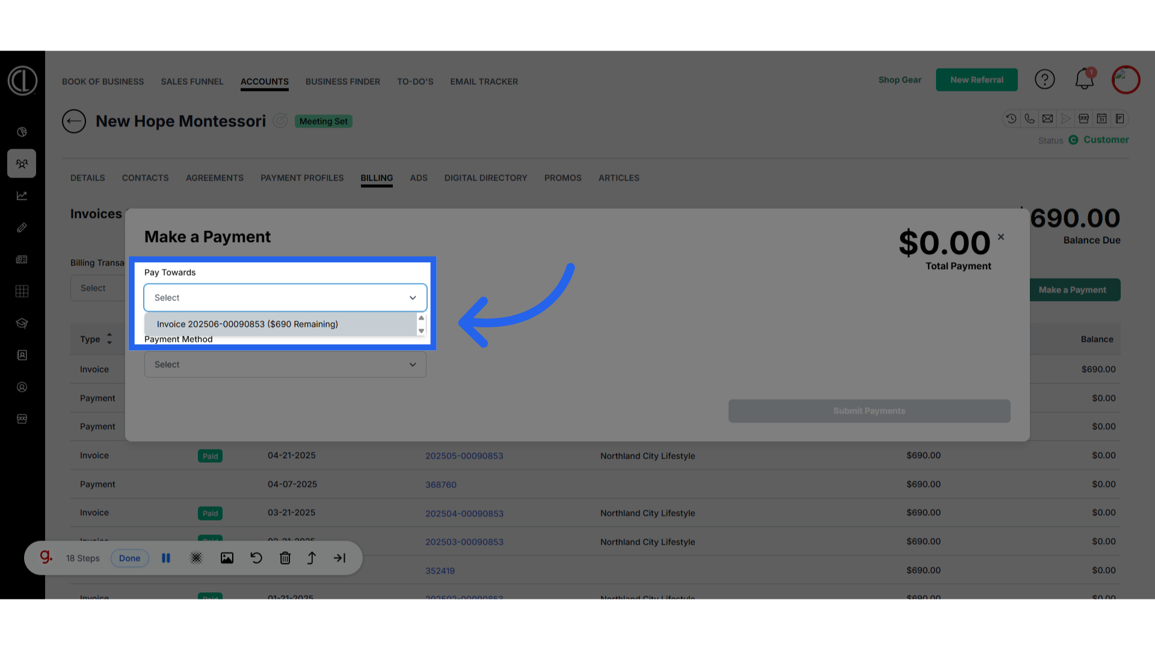The height and width of the screenshot is (650, 1155).
Task: Click the target edit icon beside account name
Action: (280, 121)
